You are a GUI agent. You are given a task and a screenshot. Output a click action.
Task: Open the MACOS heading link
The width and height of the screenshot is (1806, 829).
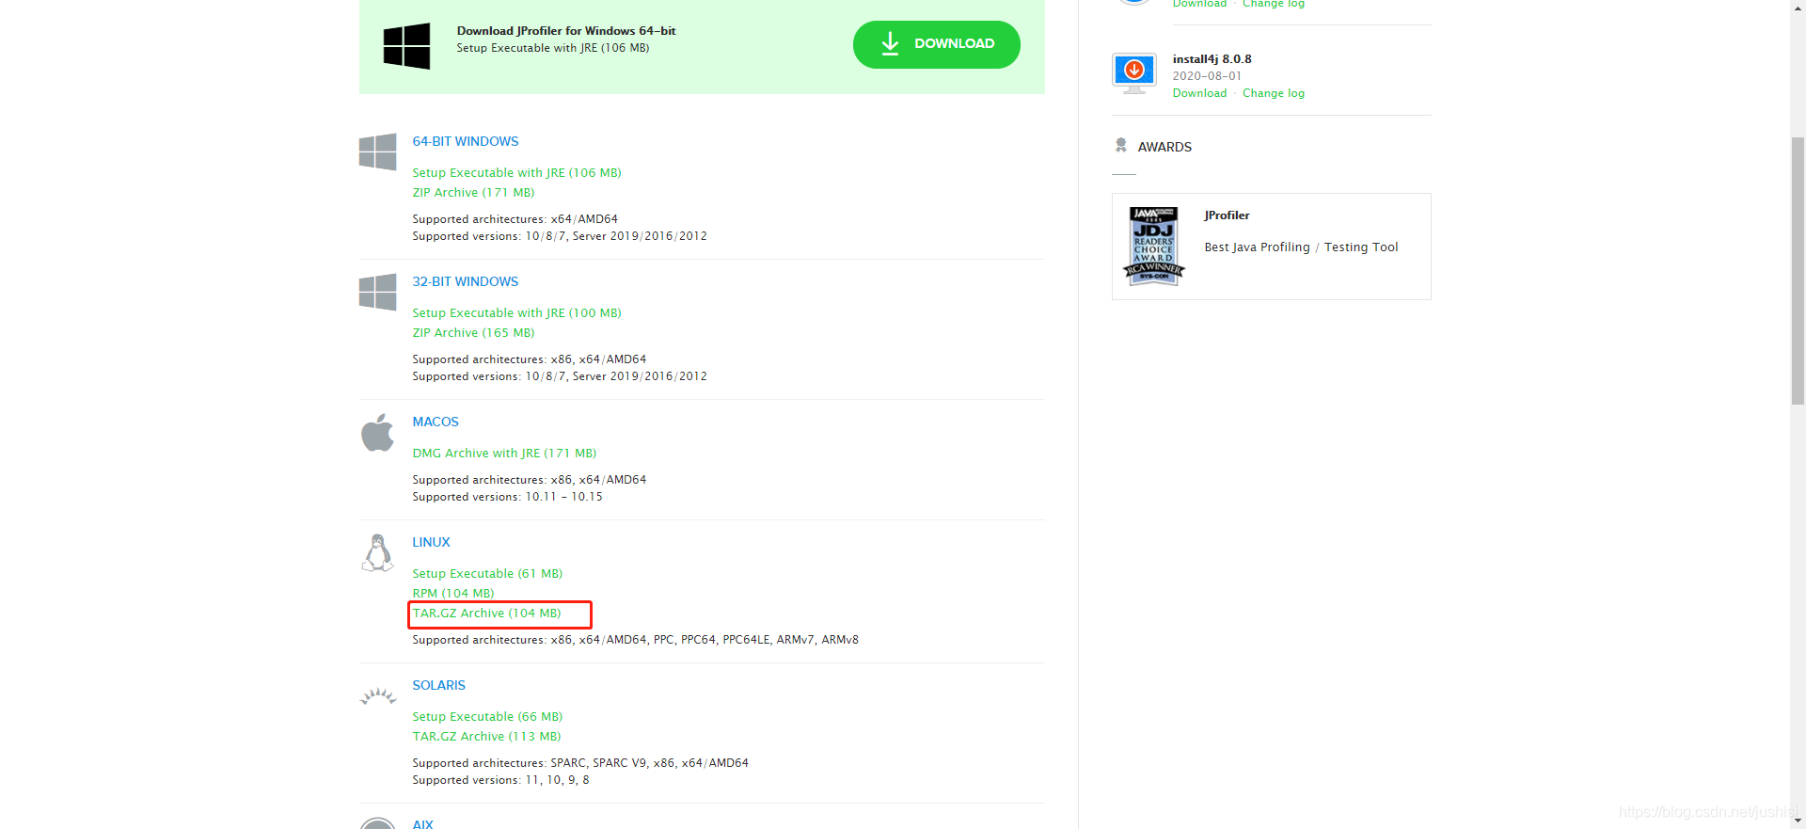(436, 422)
